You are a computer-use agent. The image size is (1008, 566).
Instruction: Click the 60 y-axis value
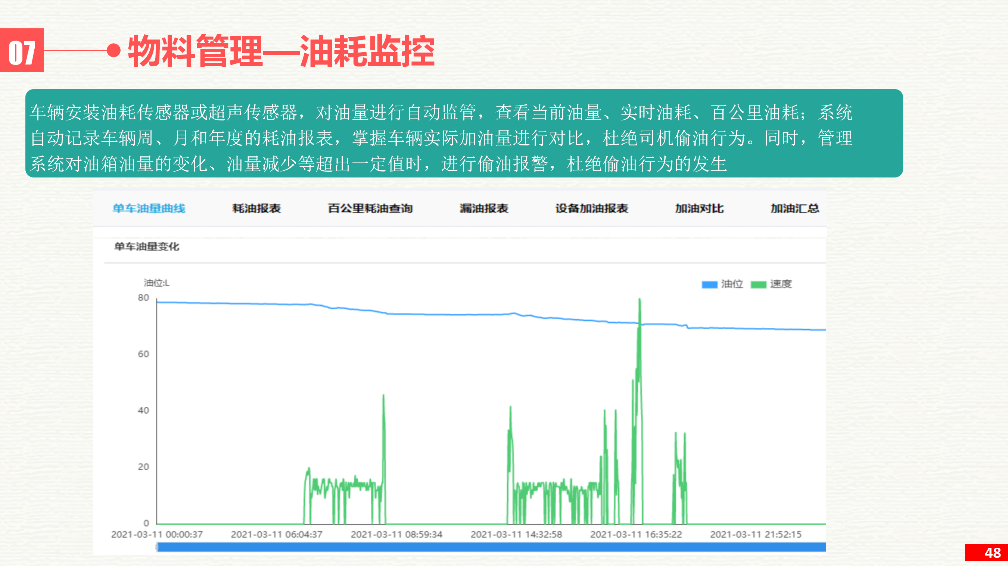pyautogui.click(x=143, y=354)
